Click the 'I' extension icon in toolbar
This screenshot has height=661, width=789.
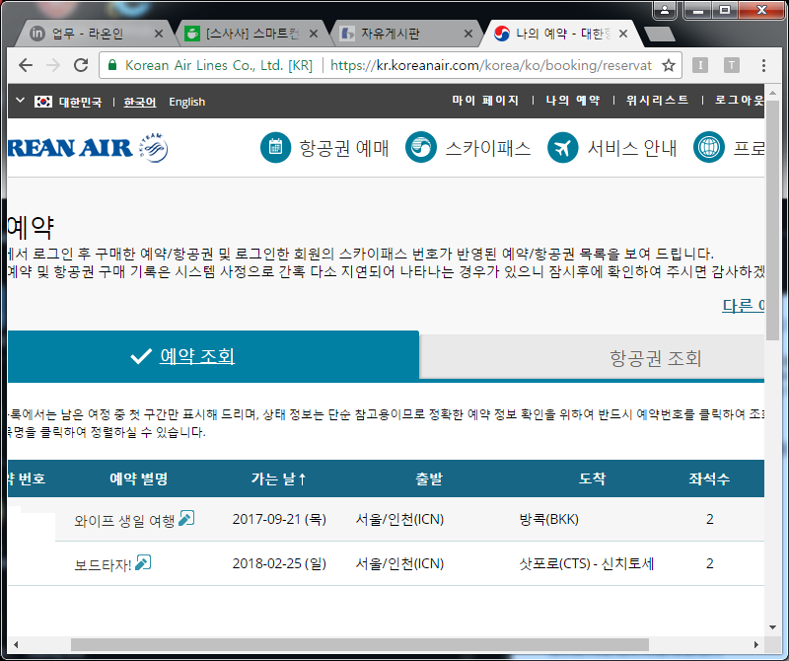pyautogui.click(x=700, y=65)
